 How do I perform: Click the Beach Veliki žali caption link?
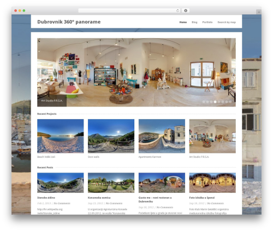pyautogui.click(x=46, y=157)
